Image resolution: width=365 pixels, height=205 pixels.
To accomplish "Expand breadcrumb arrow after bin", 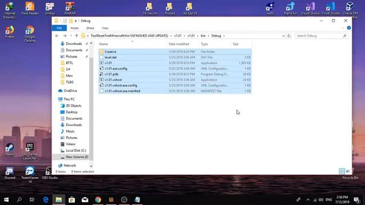I will point(208,36).
